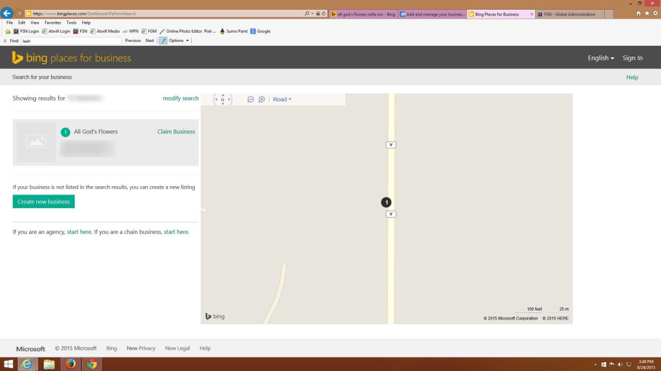Open the address bar autocomplete dropdown arrow

coord(312,14)
